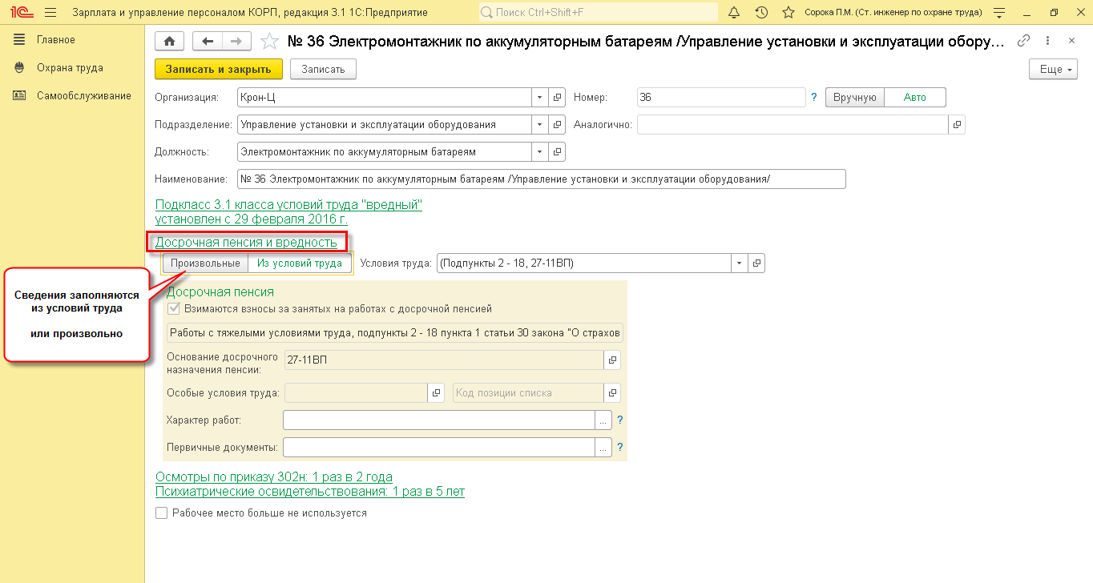This screenshot has height=583, width=1093.
Task: Open notifications bell
Action: pos(734,13)
